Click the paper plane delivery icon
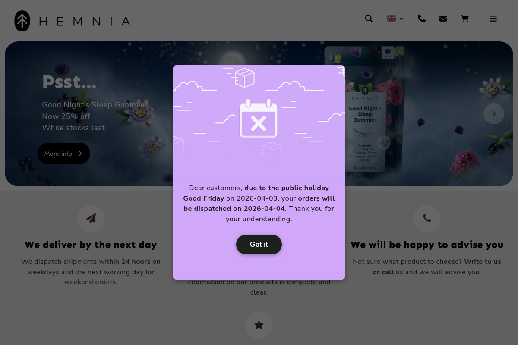The width and height of the screenshot is (518, 345). click(x=91, y=219)
